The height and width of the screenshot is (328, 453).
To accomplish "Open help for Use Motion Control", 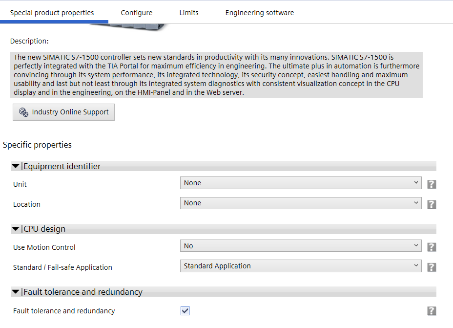I will click(432, 247).
